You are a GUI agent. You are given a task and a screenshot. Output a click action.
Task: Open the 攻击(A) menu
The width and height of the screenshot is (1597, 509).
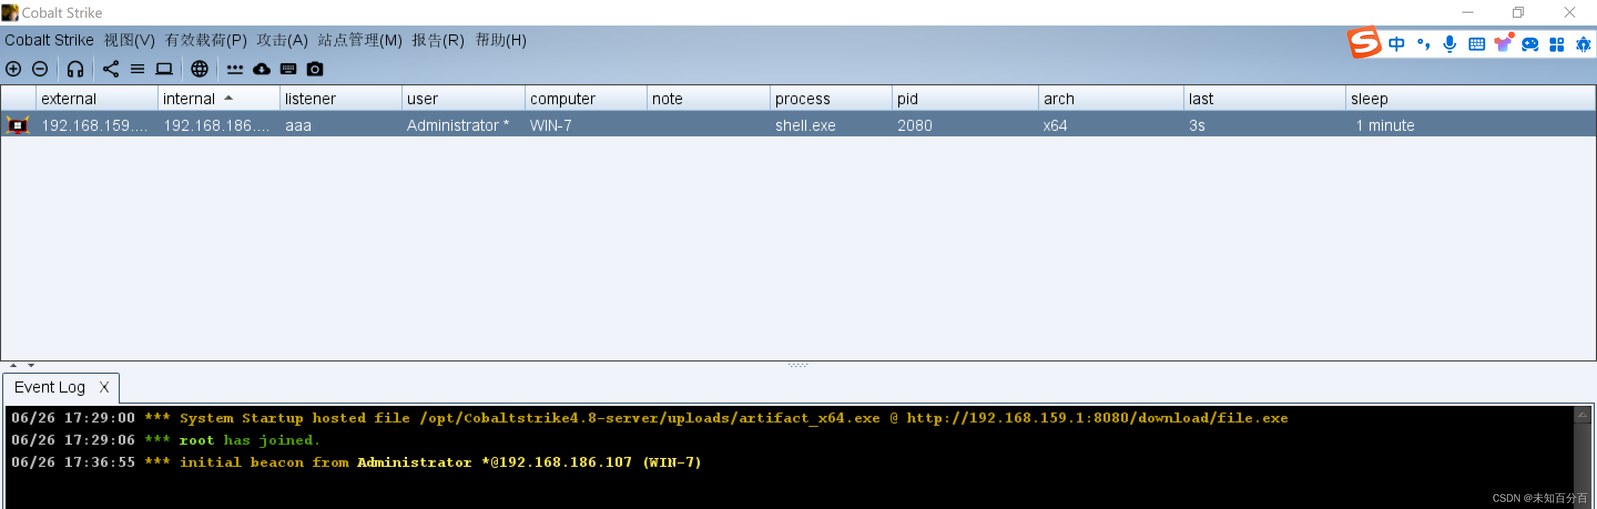(283, 40)
